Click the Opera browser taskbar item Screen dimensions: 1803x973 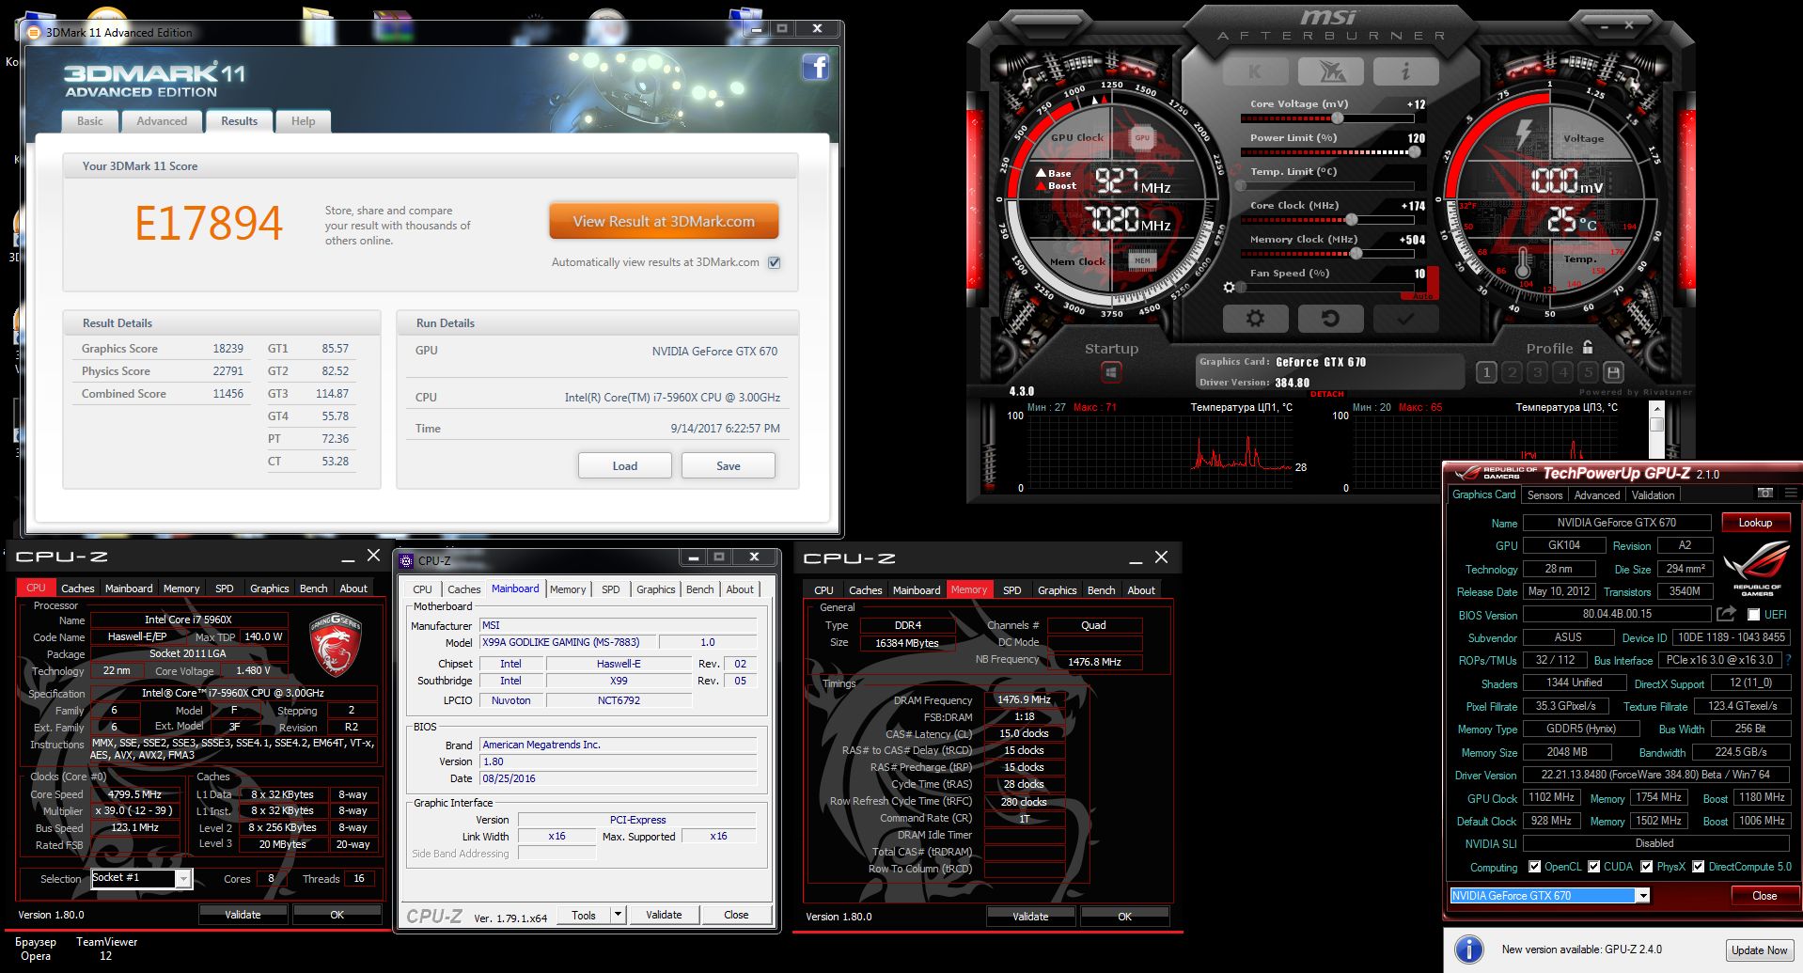pos(36,949)
